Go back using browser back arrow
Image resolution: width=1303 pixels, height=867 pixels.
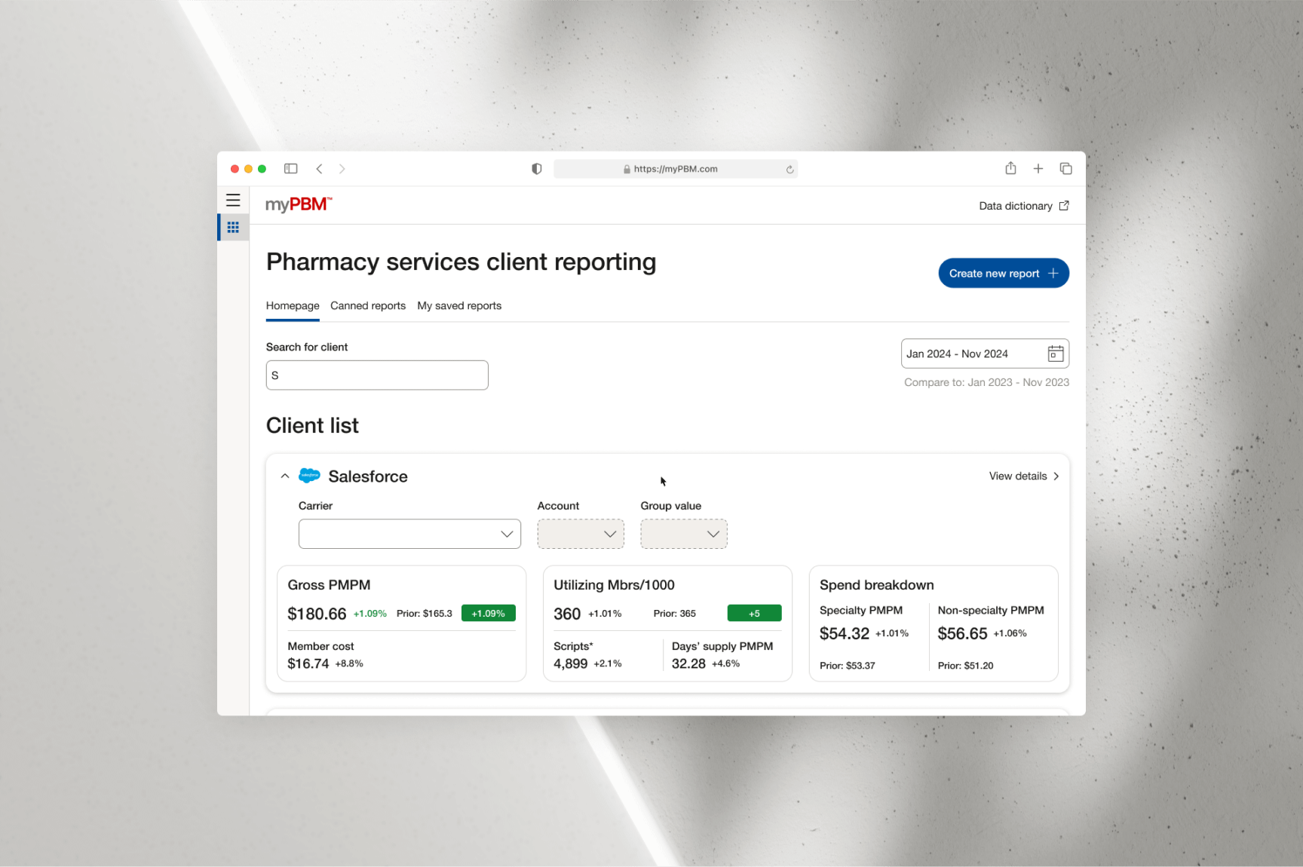319,169
